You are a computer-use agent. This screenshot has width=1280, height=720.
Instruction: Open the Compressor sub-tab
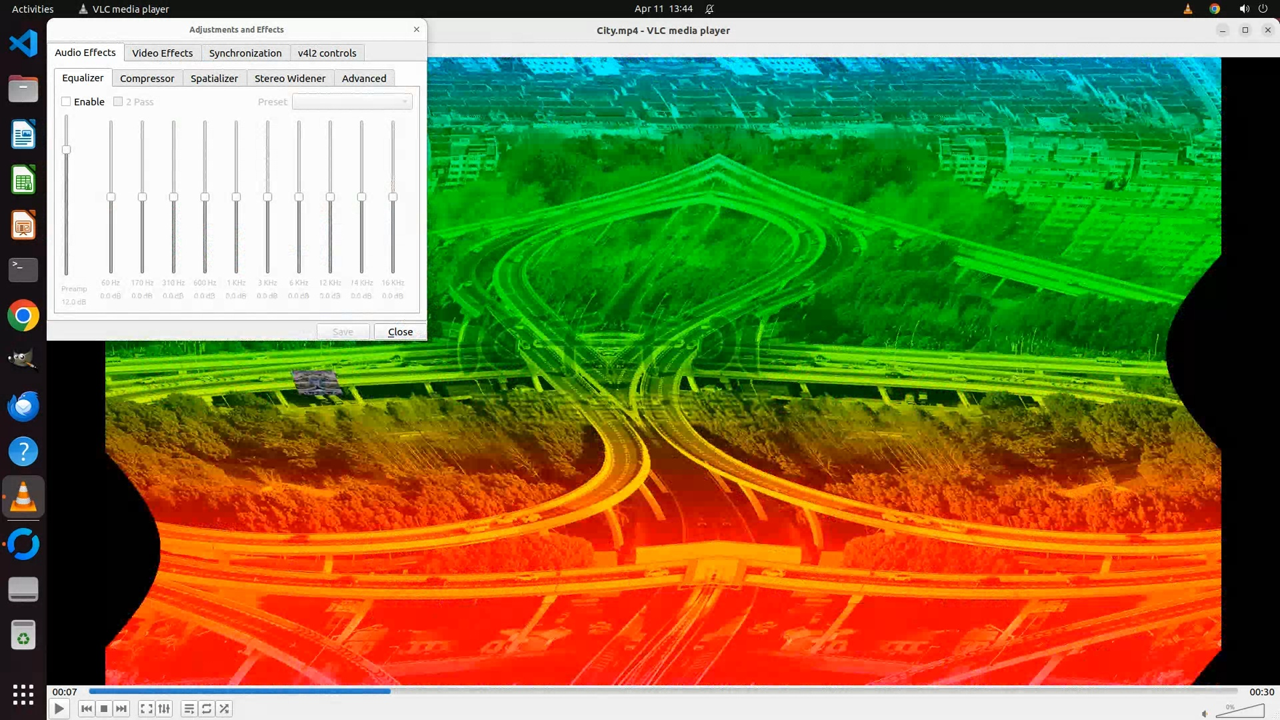[x=147, y=79]
